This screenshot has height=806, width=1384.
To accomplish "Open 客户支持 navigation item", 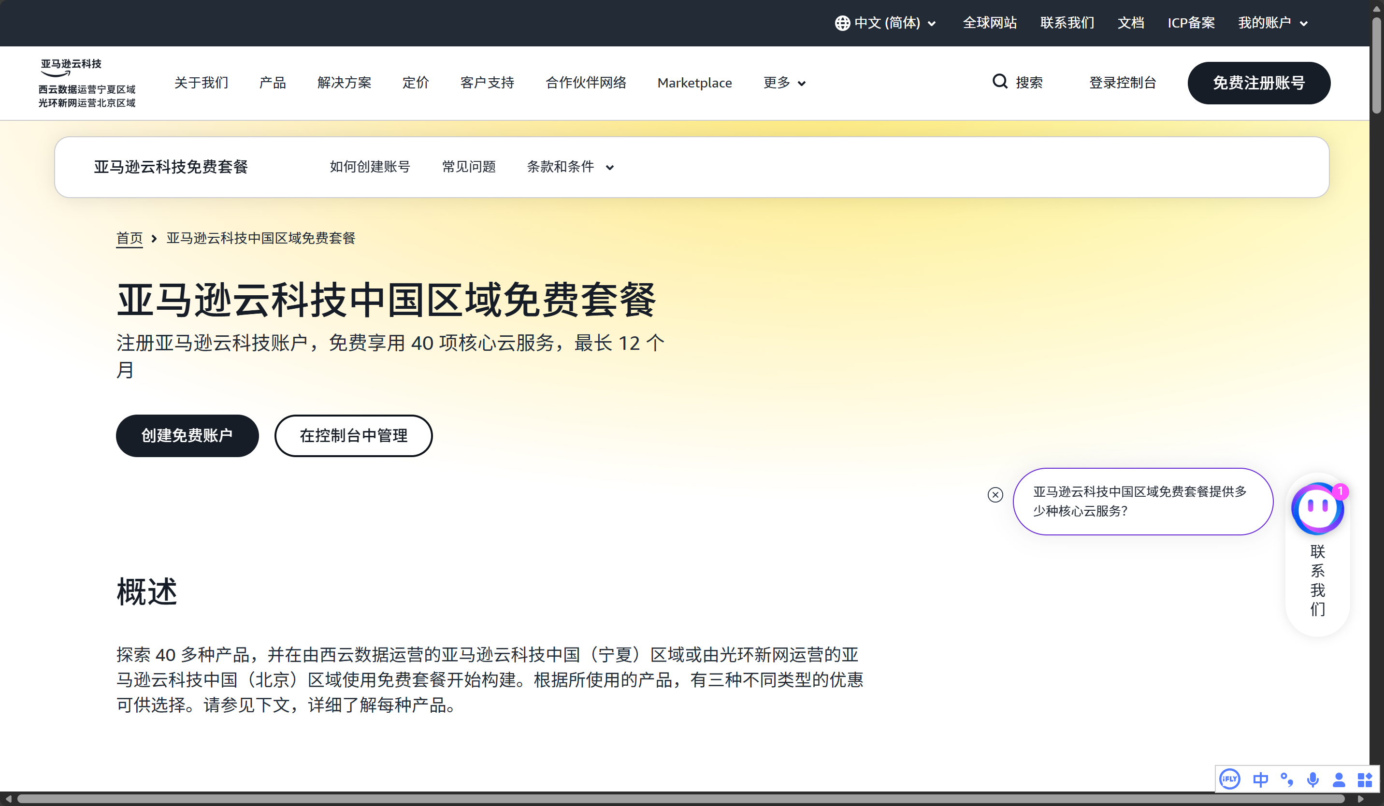I will [x=487, y=83].
